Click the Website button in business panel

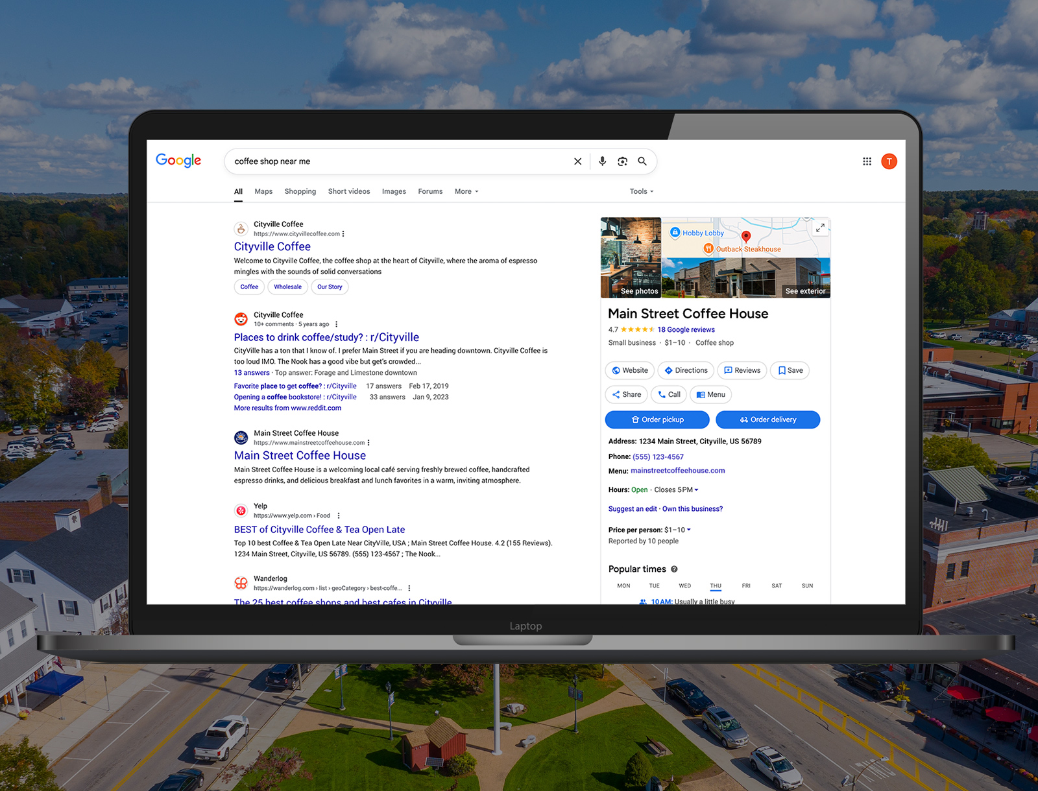tap(630, 371)
